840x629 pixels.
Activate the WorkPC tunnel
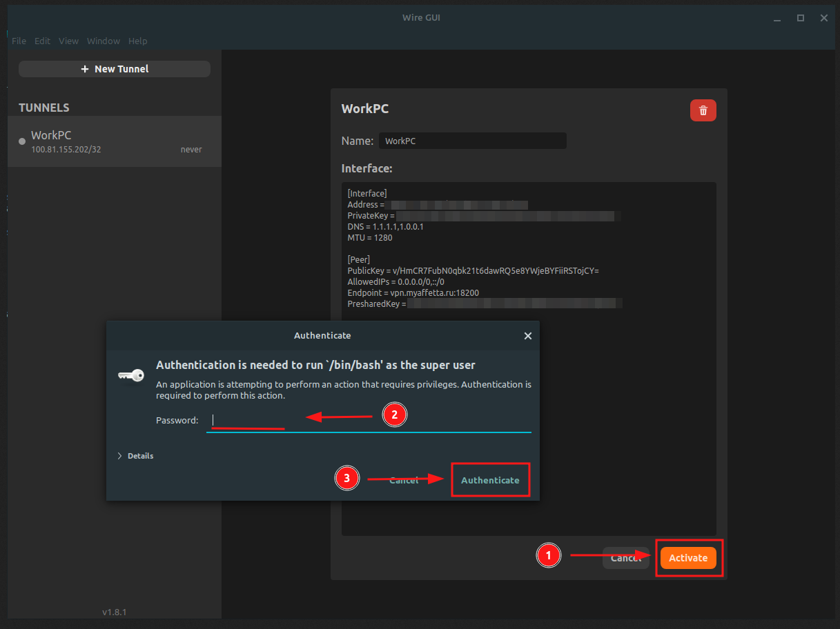(688, 557)
